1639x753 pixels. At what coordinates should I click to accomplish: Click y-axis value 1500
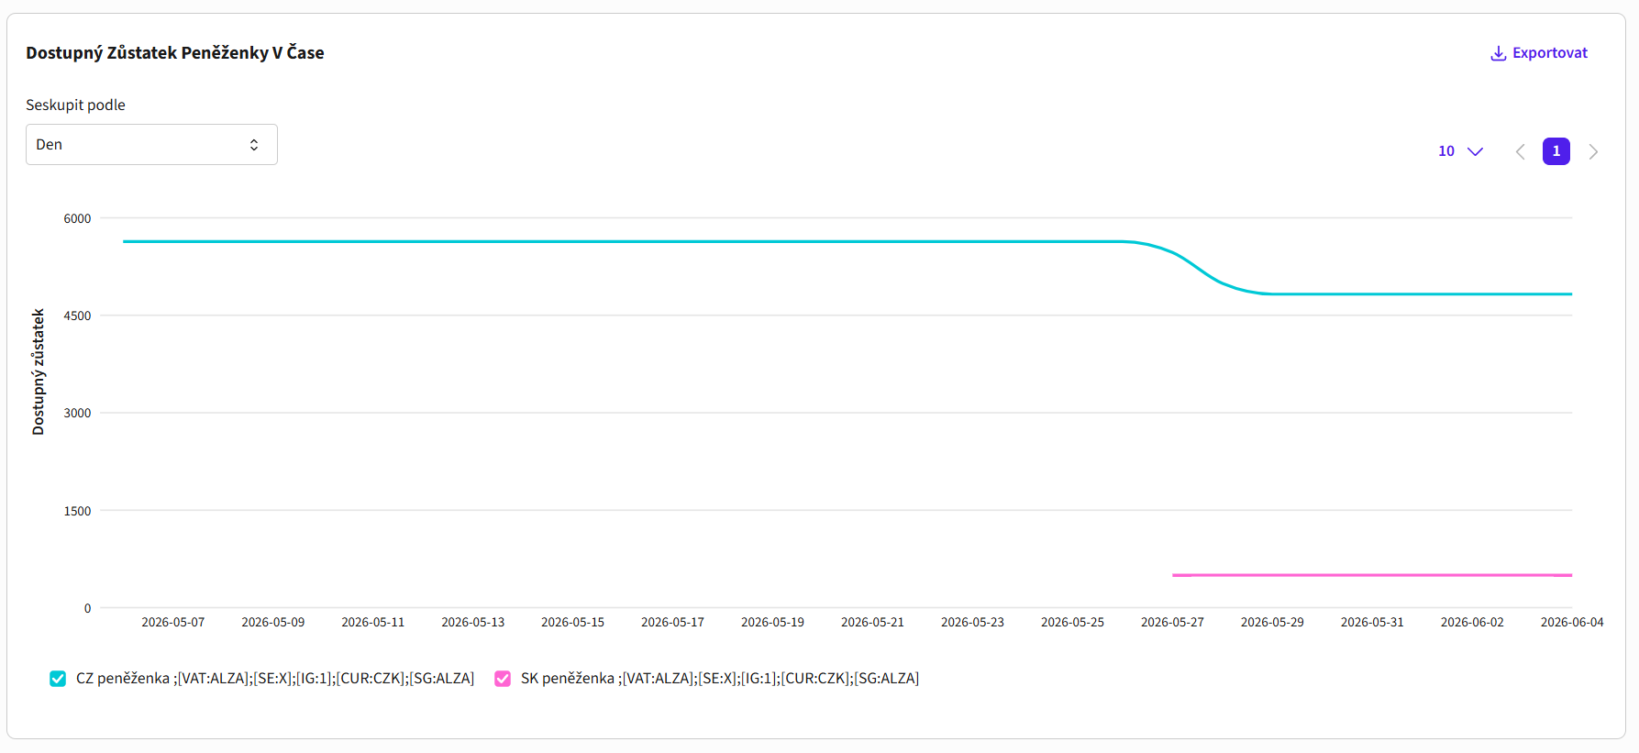(77, 511)
